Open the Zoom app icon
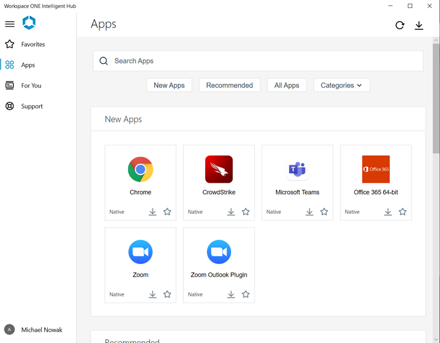Image resolution: width=440 pixels, height=343 pixels. pyautogui.click(x=140, y=252)
